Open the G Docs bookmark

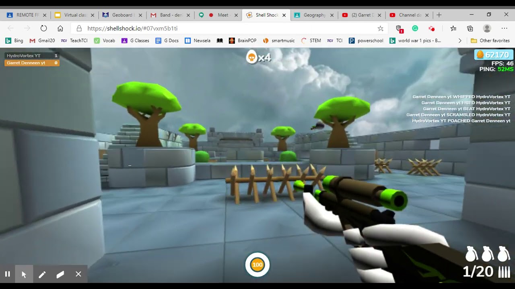coord(167,41)
